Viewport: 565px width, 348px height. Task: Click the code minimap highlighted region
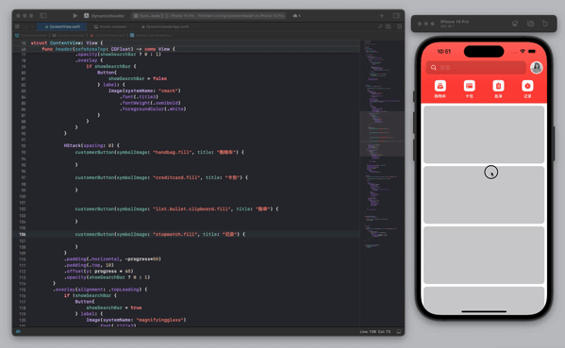point(382,134)
